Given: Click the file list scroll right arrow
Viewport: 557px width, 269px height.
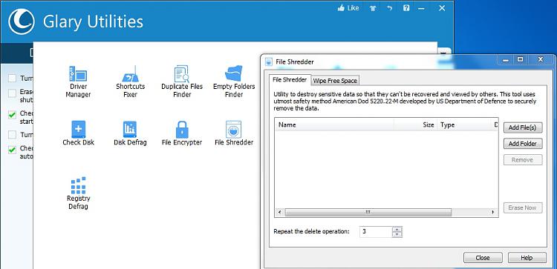Looking at the screenshot, I should (x=493, y=212).
